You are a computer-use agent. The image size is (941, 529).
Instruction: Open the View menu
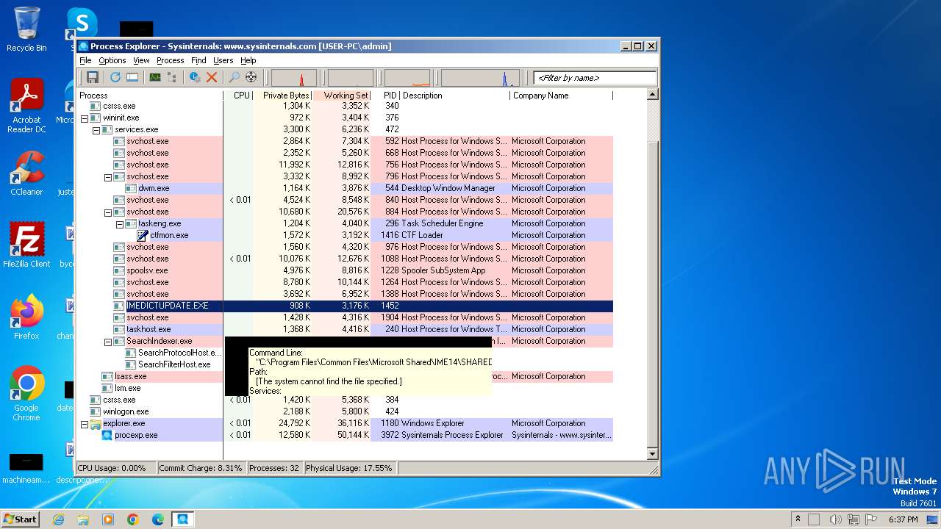(x=141, y=60)
